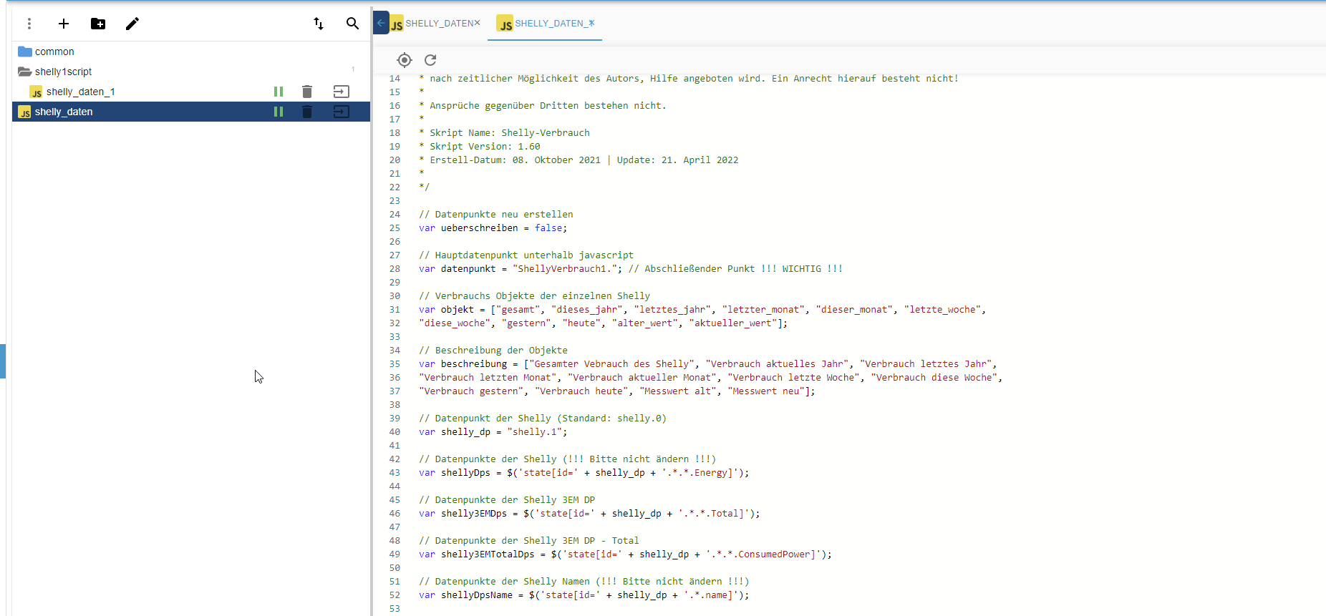The height and width of the screenshot is (616, 1326).
Task: Close the SHELLY_DATEN_1 tab
Action: point(591,23)
